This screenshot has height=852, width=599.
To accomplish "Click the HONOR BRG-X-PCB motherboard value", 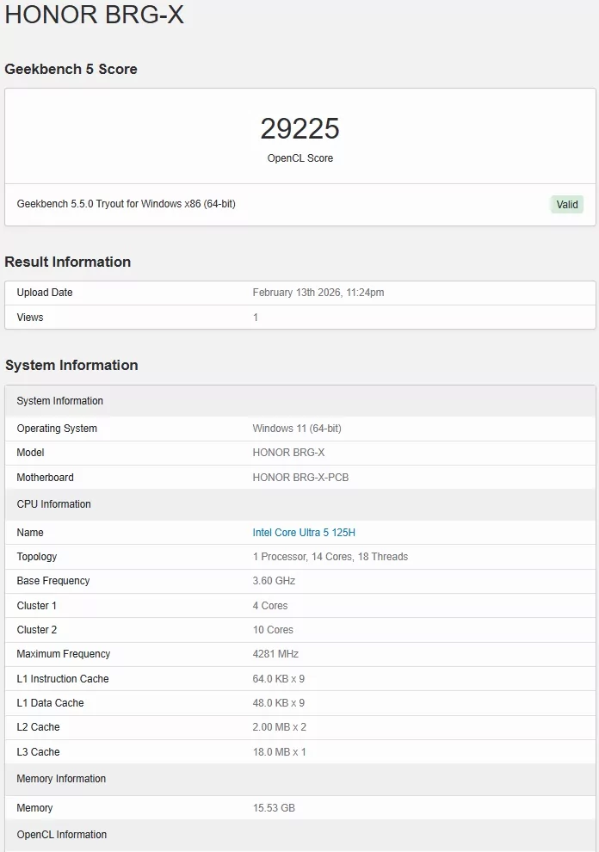I will click(300, 478).
